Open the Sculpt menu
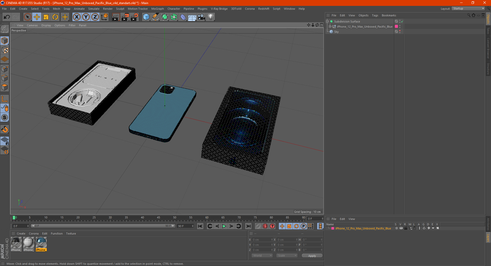Viewport: 491px width, 266px height. click(x=120, y=9)
